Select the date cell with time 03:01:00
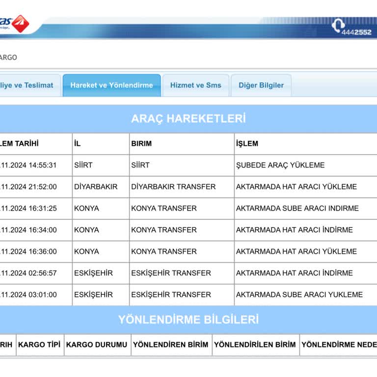This screenshot has height=377, width=377. [36, 295]
